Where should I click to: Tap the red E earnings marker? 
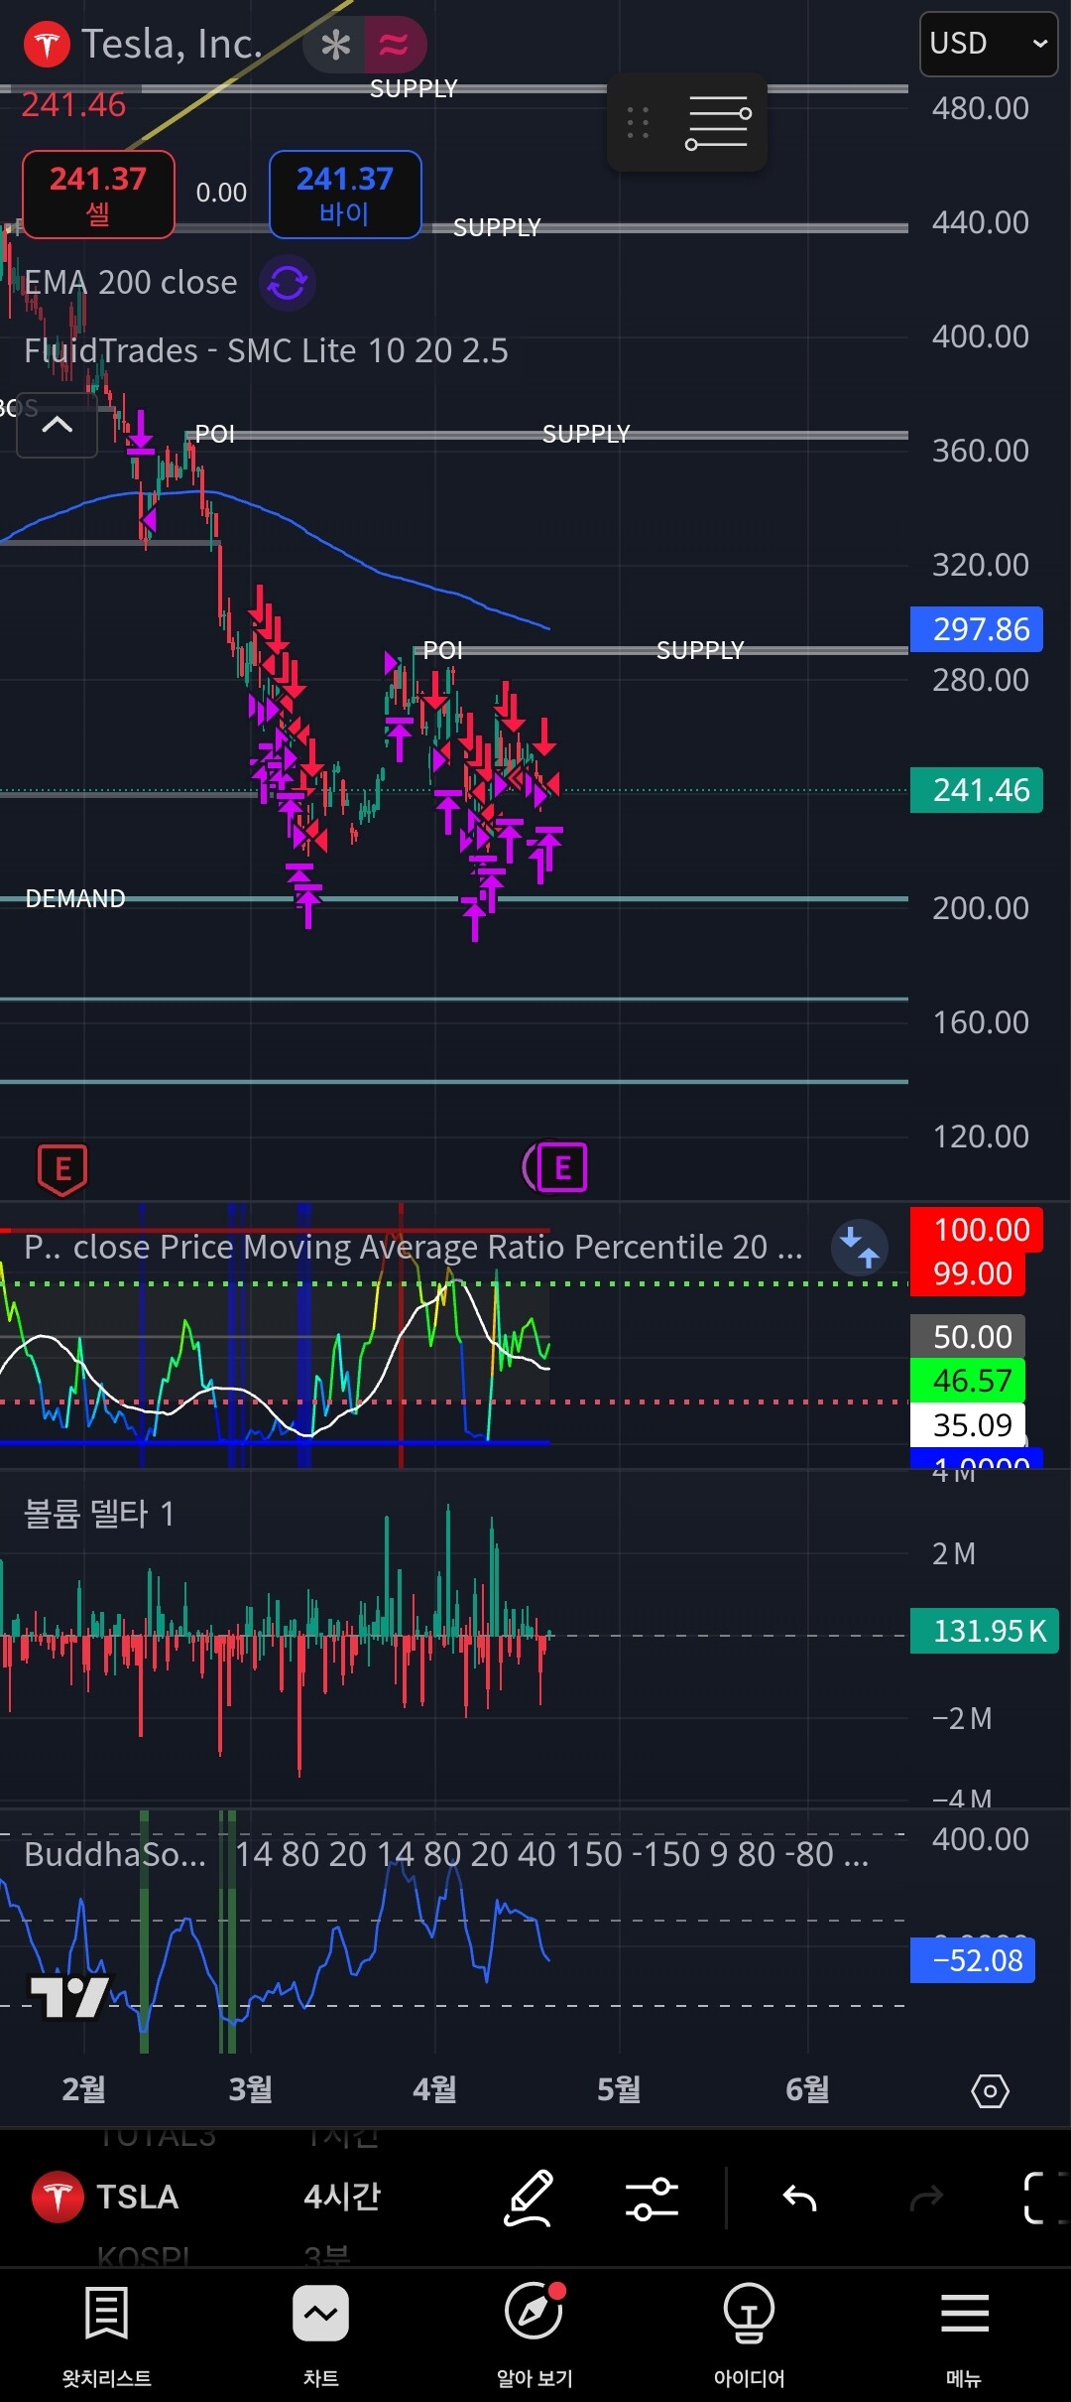tap(62, 1169)
